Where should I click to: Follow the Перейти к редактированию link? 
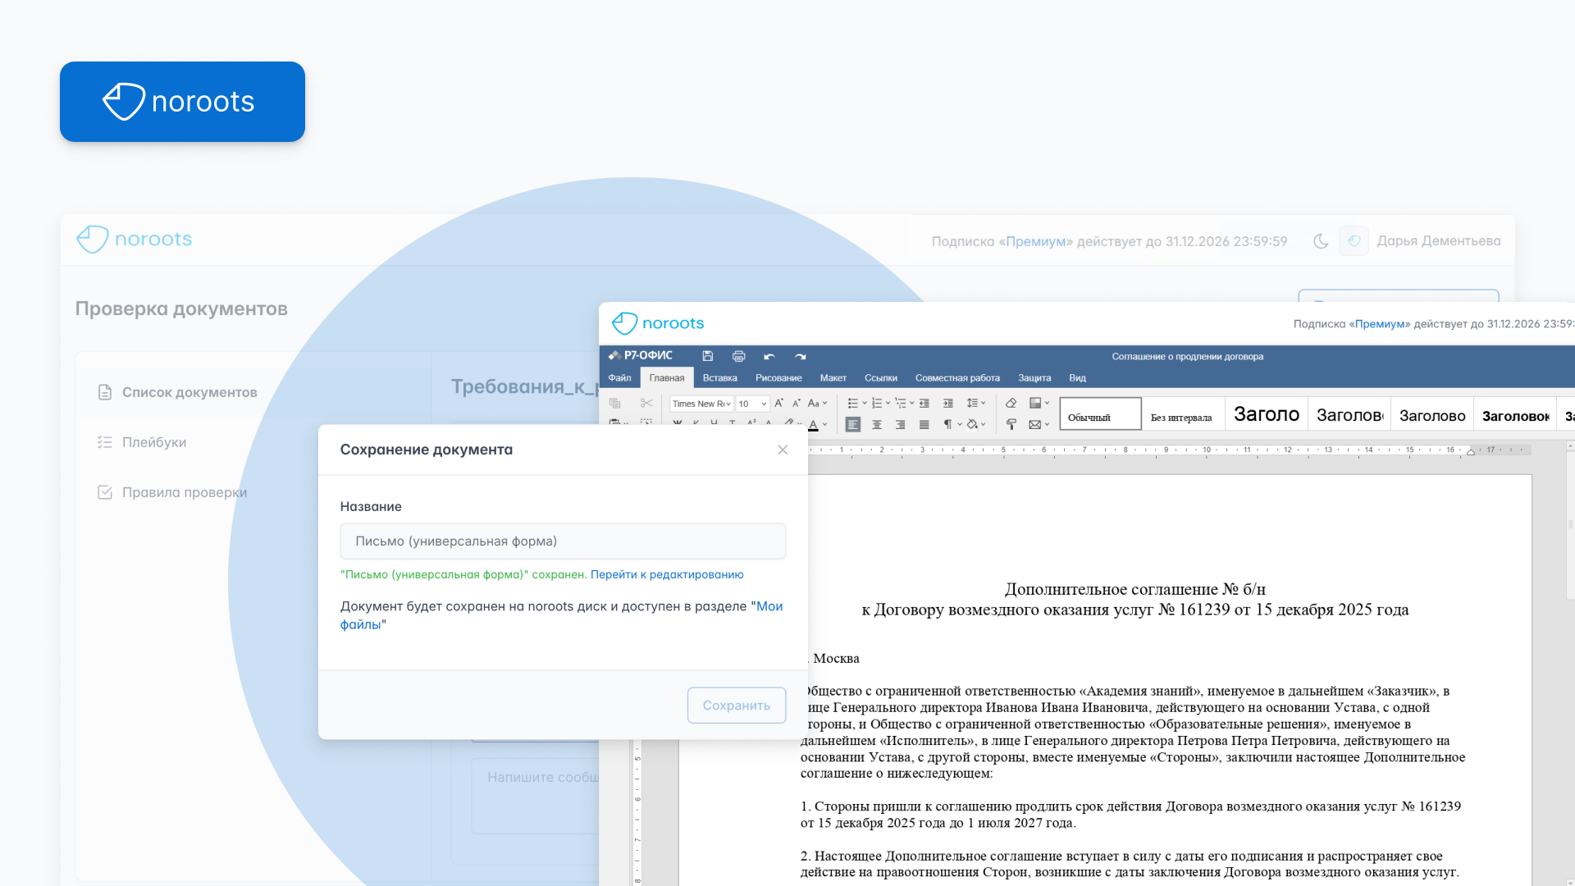(667, 574)
